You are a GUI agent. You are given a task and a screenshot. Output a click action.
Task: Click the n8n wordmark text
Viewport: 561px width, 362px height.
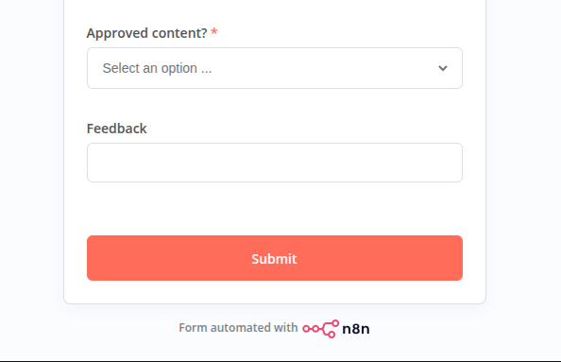tap(356, 329)
